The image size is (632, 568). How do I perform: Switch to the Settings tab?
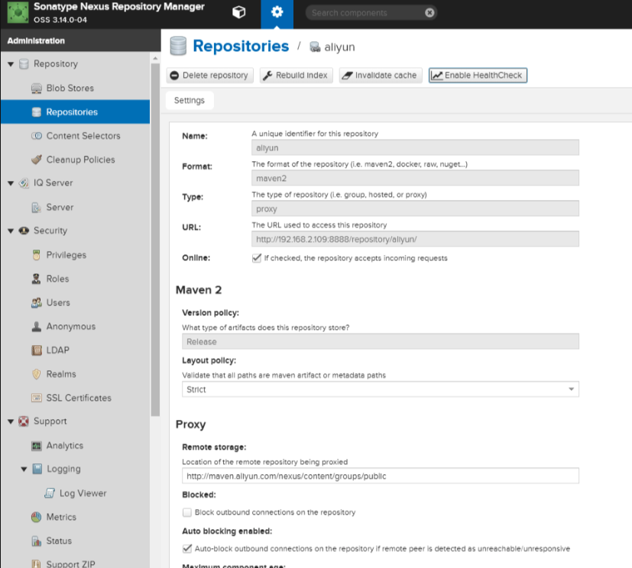[x=190, y=100]
